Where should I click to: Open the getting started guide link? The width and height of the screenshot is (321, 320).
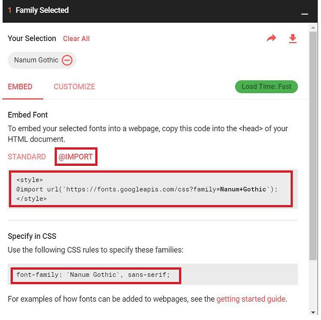click(x=251, y=299)
